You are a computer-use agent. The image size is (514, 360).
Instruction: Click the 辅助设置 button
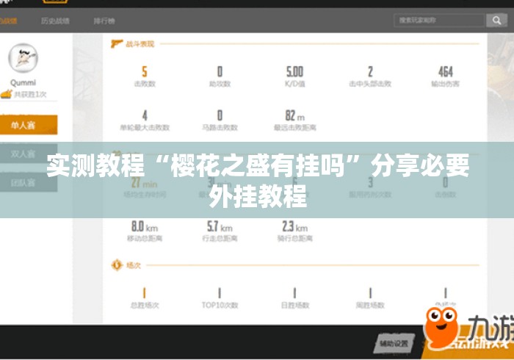coord(394,343)
